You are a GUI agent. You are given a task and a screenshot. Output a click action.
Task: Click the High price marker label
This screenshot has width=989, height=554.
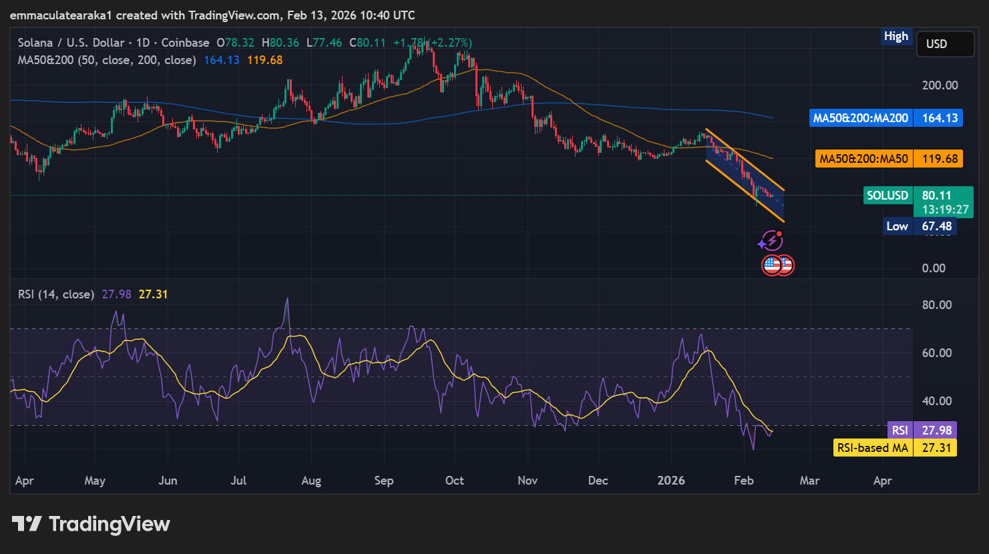click(896, 36)
